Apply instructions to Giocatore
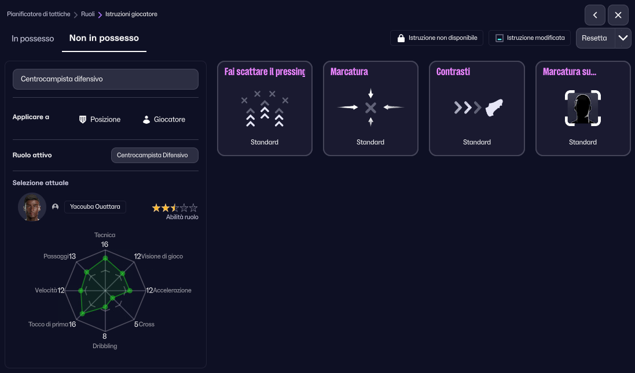The width and height of the screenshot is (635, 373). click(x=164, y=119)
